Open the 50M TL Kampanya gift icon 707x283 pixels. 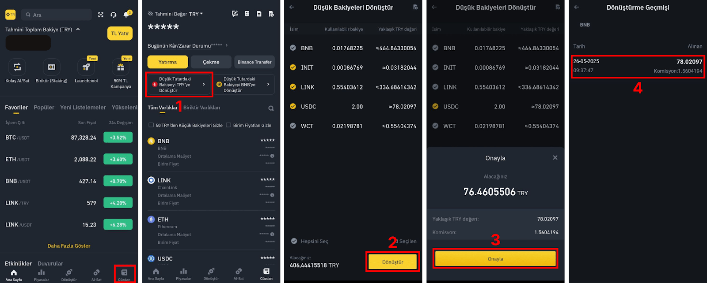pyautogui.click(x=121, y=67)
